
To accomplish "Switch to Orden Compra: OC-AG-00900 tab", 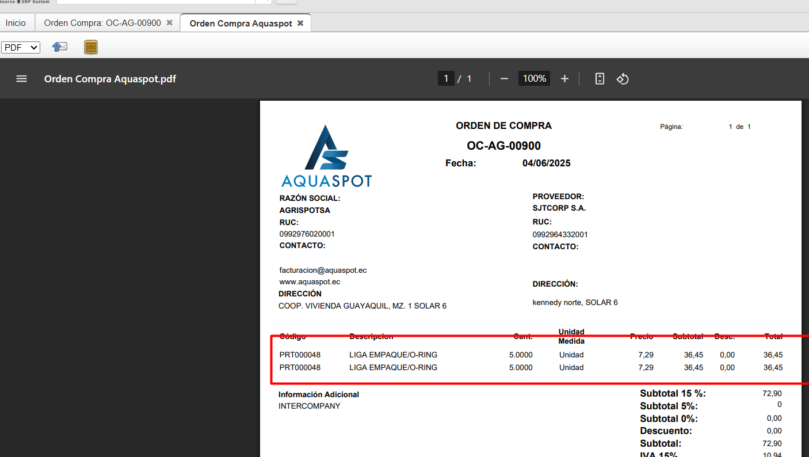I will (102, 23).
